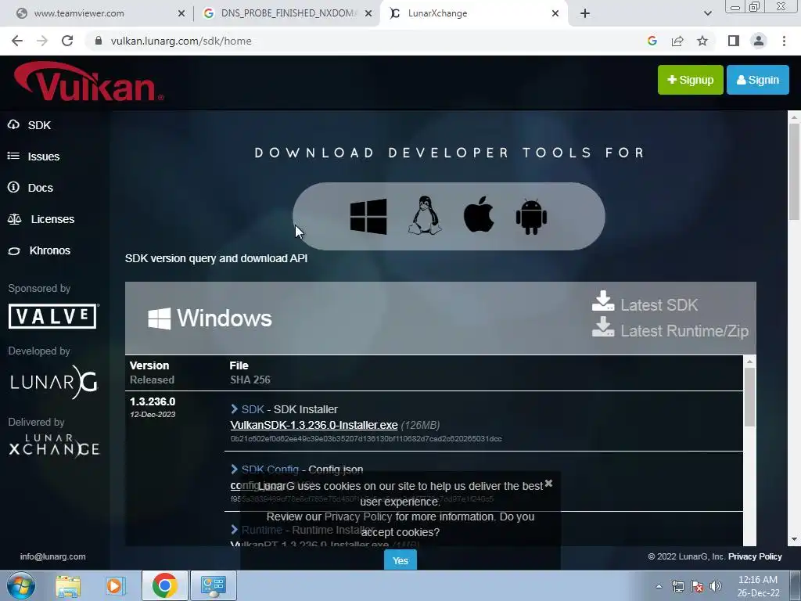The width and height of the screenshot is (801, 601).
Task: Email info@lunarg.com link
Action: tap(52, 556)
